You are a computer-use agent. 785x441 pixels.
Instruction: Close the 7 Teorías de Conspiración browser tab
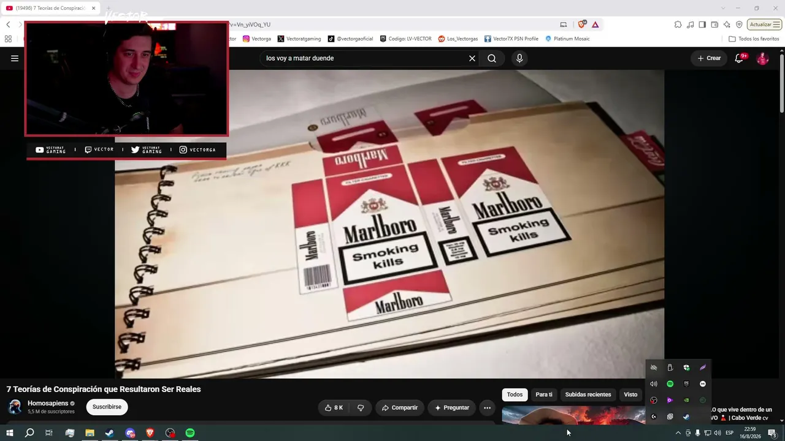[x=93, y=8]
